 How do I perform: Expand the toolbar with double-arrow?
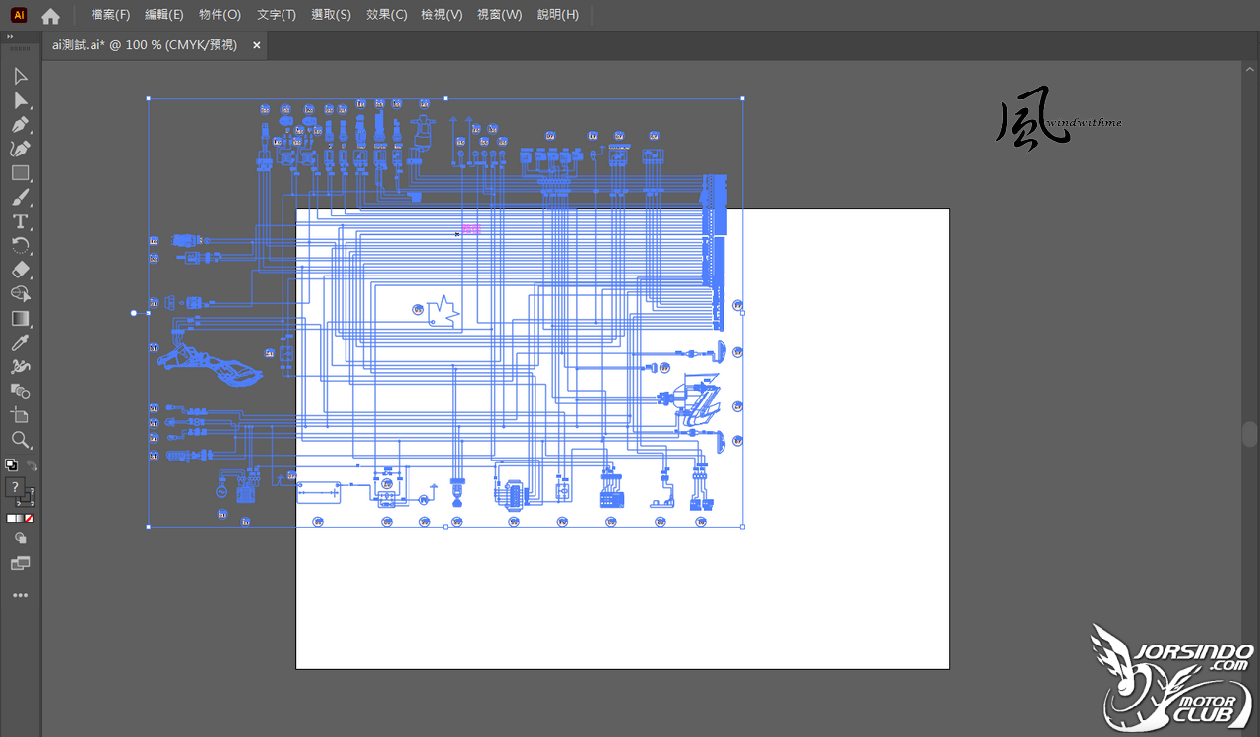[x=10, y=36]
